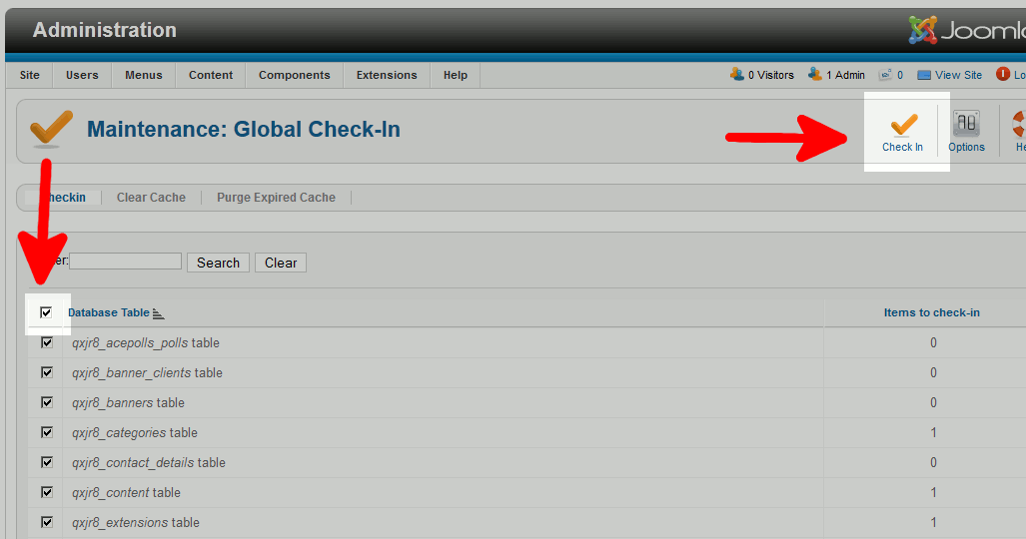Click the qxjr8_banners table name
The height and width of the screenshot is (539, 1026).
128,403
